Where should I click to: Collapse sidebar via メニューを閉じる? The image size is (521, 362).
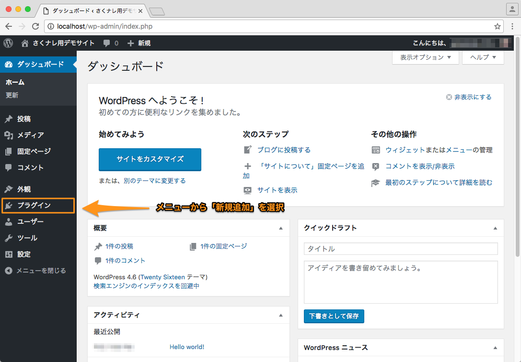[x=35, y=271]
